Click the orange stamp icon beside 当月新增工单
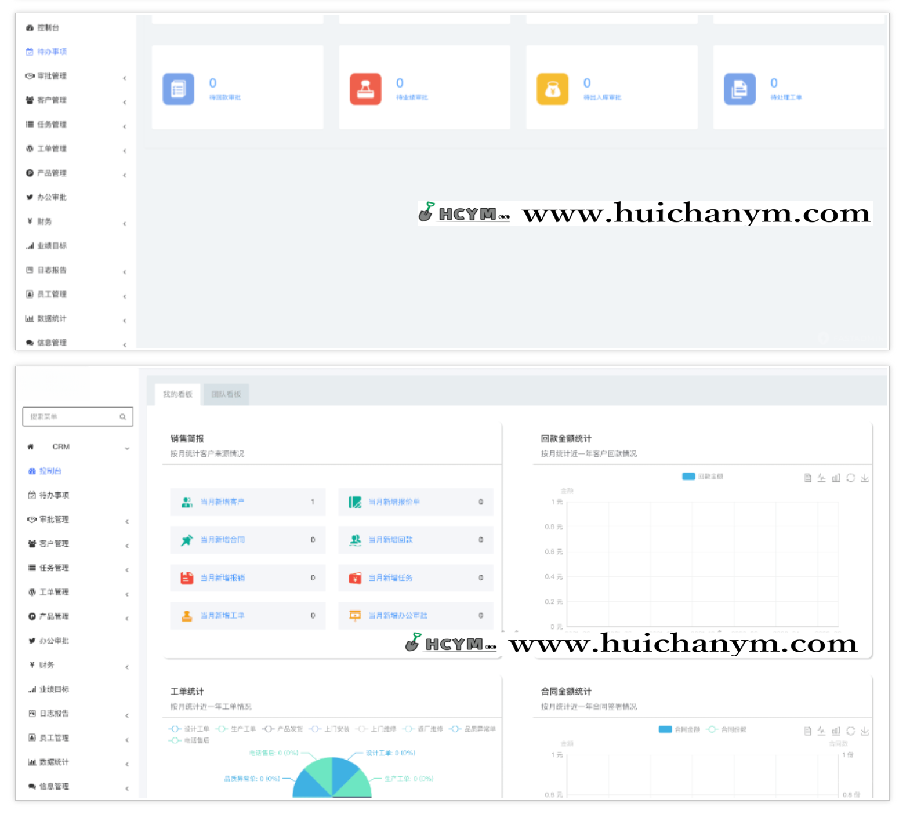This screenshot has height=814, width=910. pos(186,616)
